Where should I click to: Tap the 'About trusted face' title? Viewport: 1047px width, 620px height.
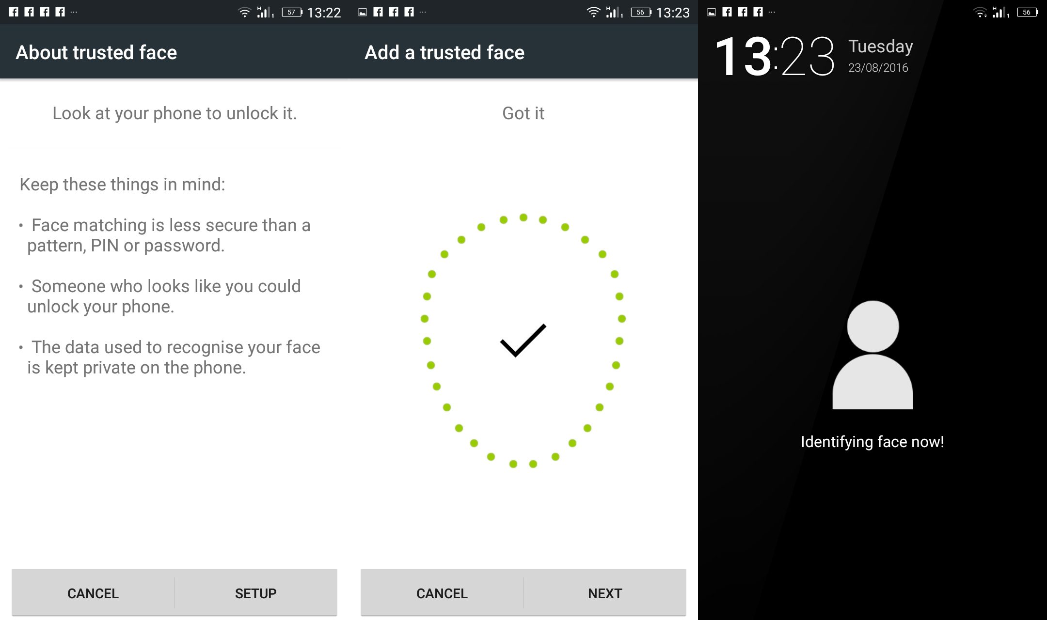pos(96,52)
